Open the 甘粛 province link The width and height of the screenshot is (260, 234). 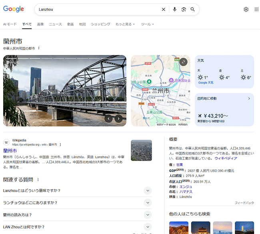click(180, 165)
